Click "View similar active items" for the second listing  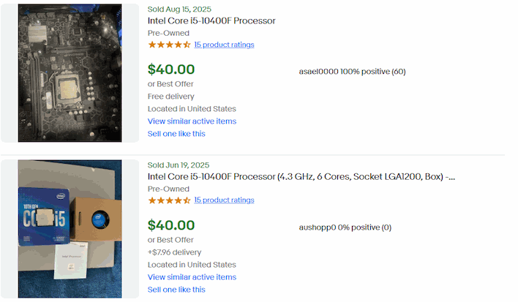click(x=192, y=277)
